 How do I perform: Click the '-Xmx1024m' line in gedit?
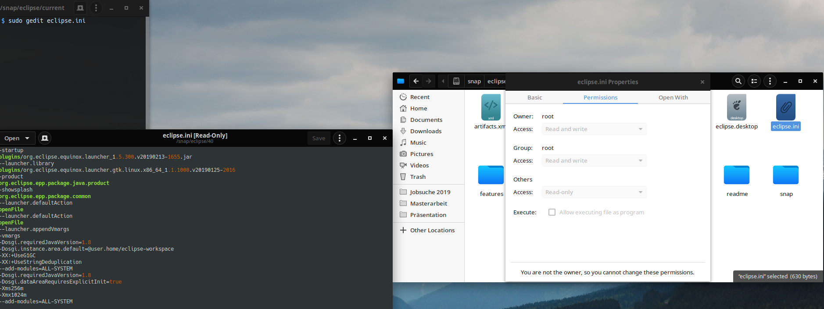click(13, 295)
